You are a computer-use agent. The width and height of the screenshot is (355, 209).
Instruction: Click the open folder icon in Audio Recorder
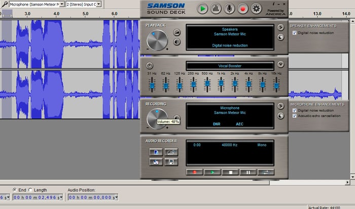click(171, 152)
